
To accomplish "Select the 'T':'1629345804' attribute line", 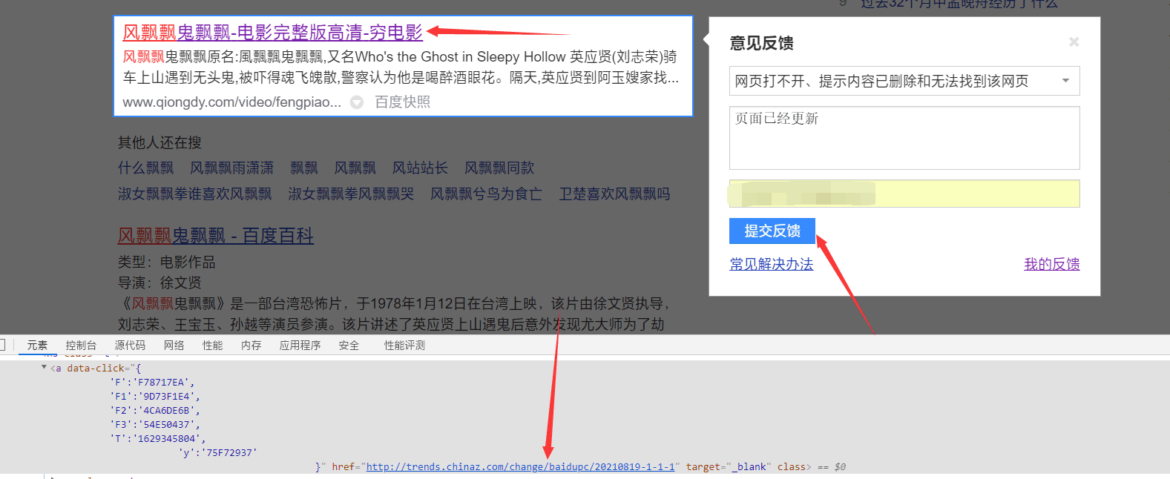I will [157, 439].
